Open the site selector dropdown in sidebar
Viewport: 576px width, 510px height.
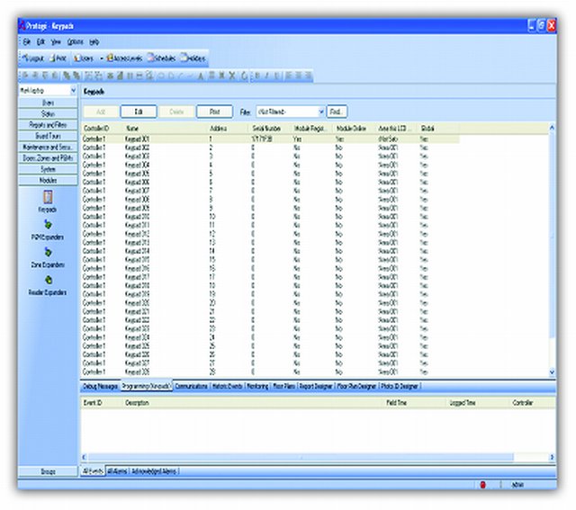72,92
